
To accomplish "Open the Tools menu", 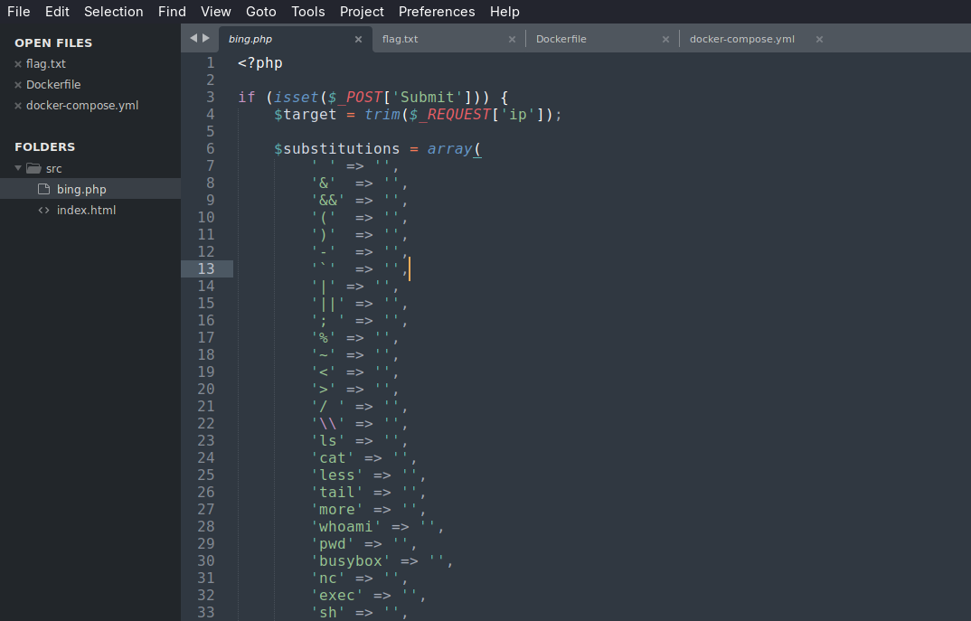I will (307, 11).
